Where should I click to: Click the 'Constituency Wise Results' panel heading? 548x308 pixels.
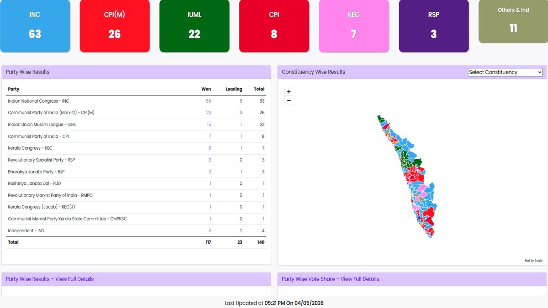click(313, 72)
